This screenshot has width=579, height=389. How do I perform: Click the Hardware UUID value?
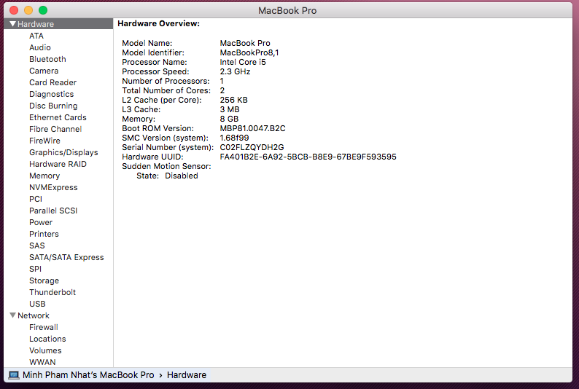coord(308,157)
